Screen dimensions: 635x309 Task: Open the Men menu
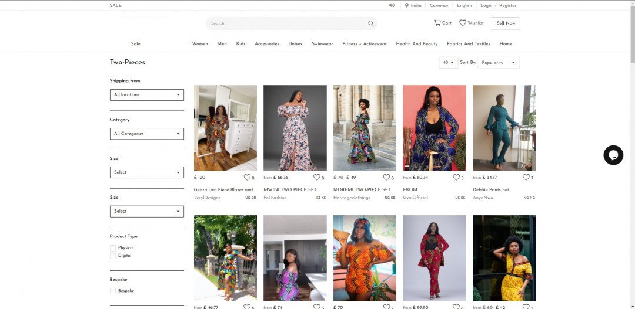(222, 43)
